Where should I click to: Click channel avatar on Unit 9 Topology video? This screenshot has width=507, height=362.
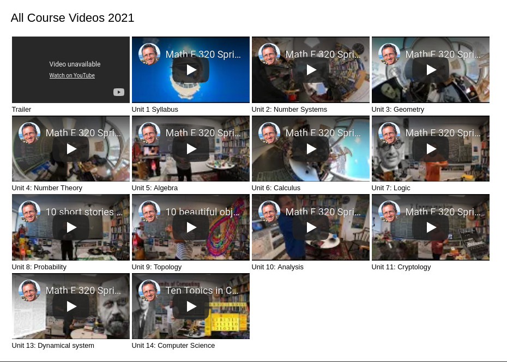149,212
